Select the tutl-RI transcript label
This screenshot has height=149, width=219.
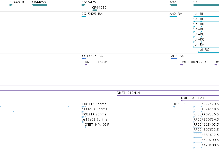coord(198,14)
